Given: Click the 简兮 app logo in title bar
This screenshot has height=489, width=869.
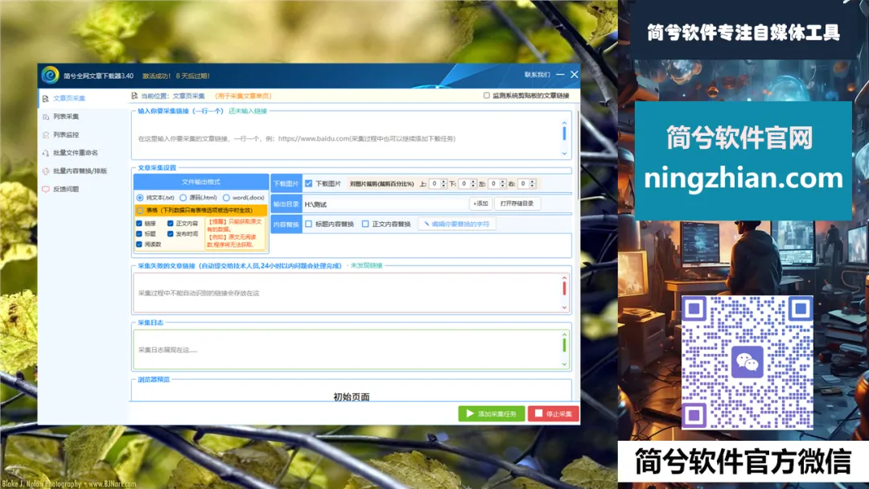Looking at the screenshot, I should pos(50,75).
